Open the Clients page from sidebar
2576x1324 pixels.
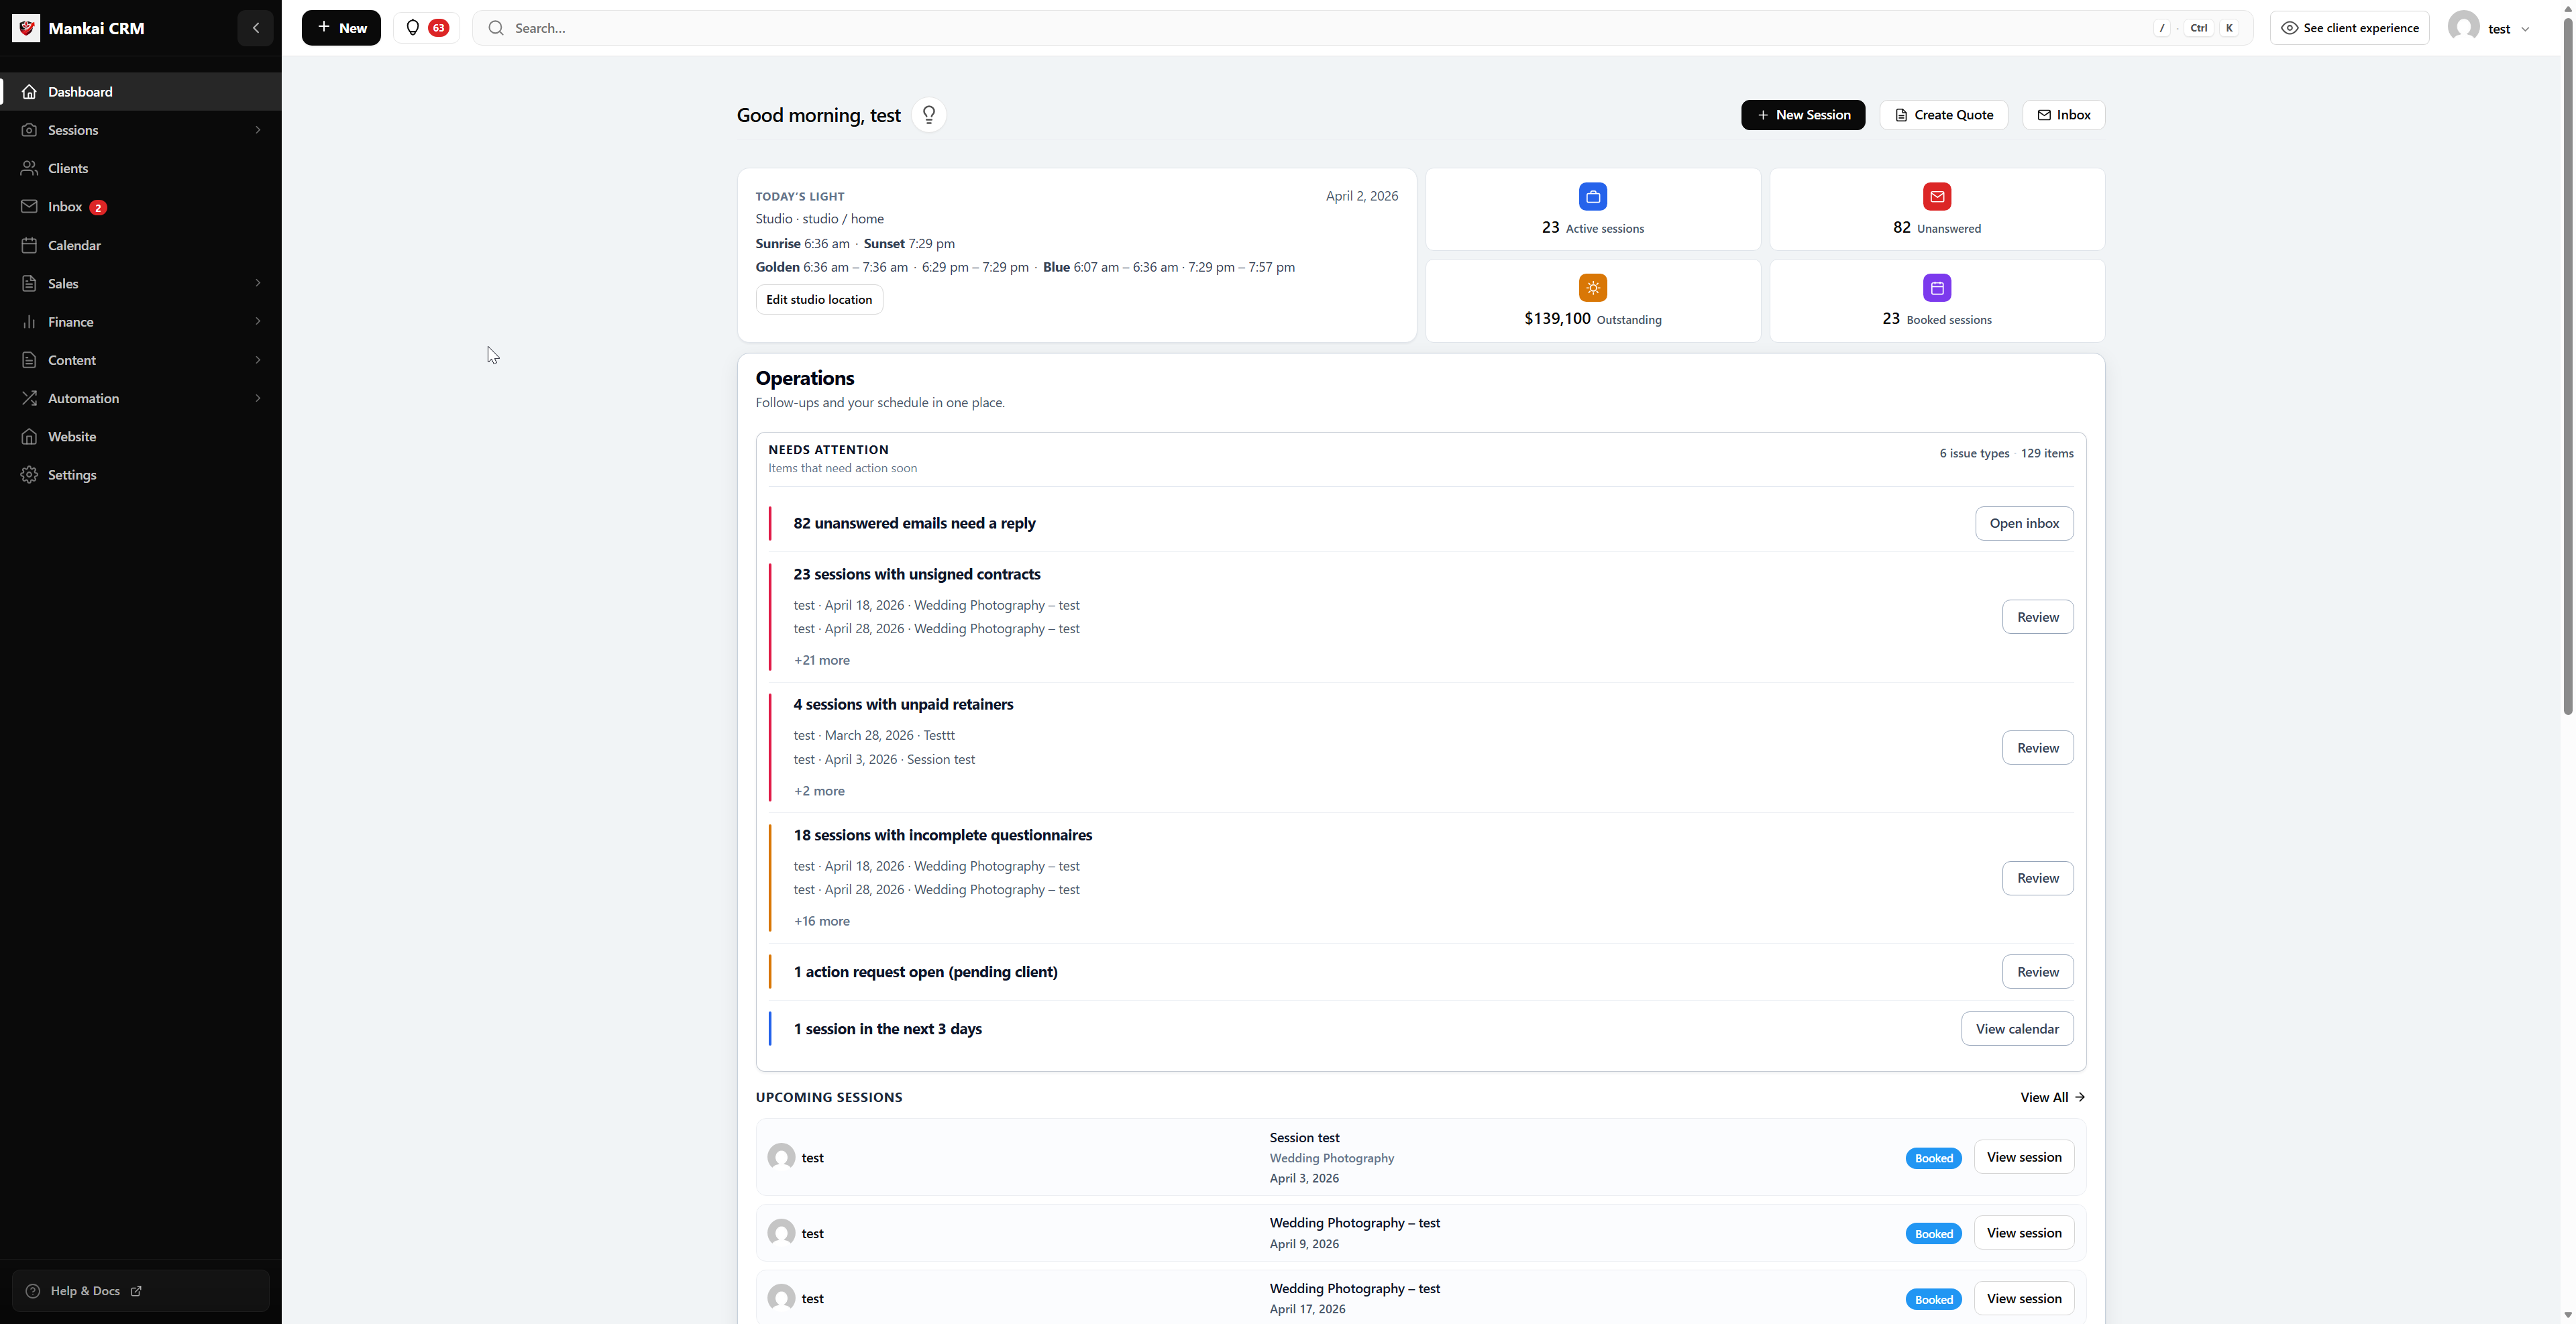pos(68,168)
